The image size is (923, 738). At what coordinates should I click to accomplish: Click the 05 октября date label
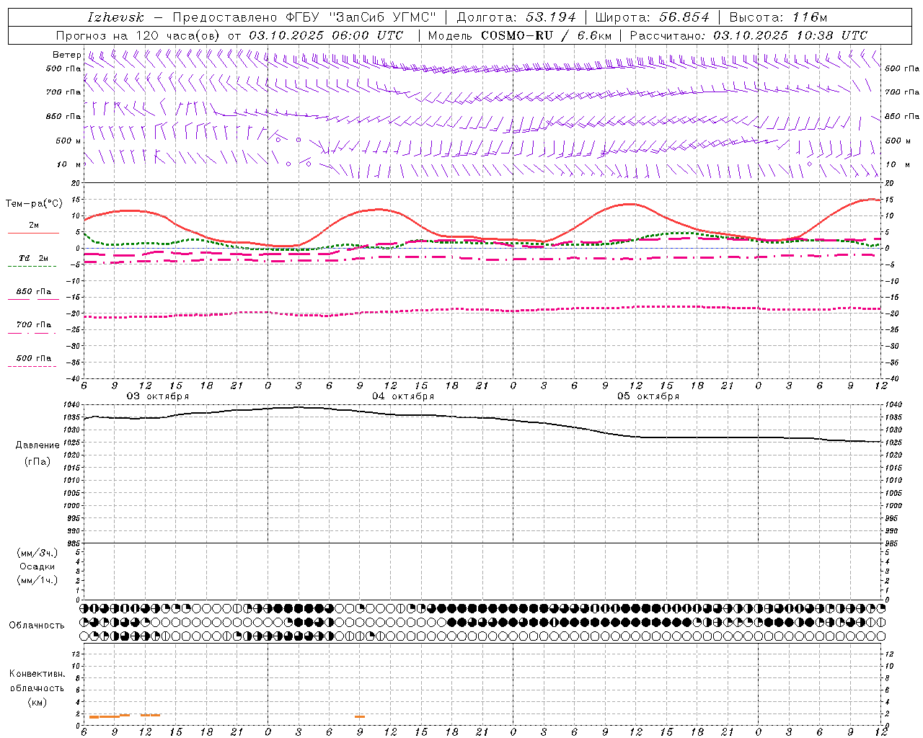pos(648,396)
